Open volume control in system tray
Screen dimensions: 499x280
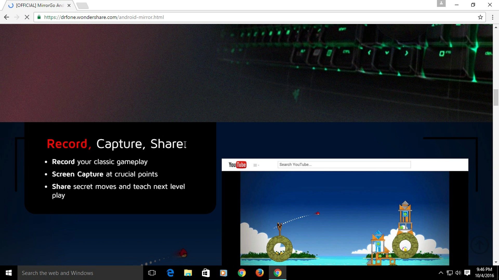[x=458, y=273]
